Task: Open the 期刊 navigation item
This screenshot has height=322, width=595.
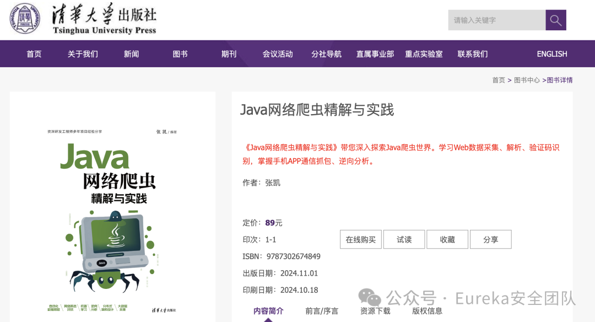Action: pos(229,54)
